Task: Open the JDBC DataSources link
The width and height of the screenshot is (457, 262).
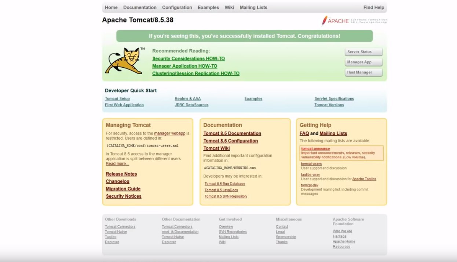Action: pyautogui.click(x=191, y=105)
